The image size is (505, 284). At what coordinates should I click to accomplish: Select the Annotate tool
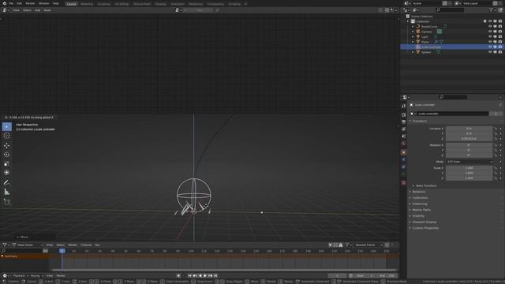7,182
